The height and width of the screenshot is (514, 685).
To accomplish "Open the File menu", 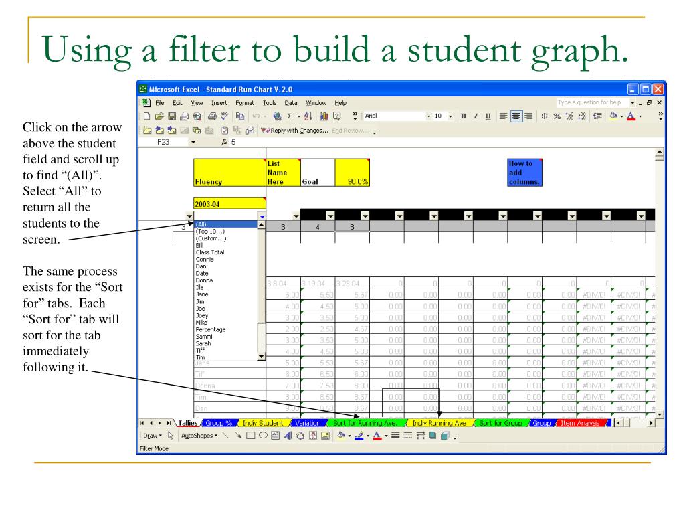I will point(159,103).
